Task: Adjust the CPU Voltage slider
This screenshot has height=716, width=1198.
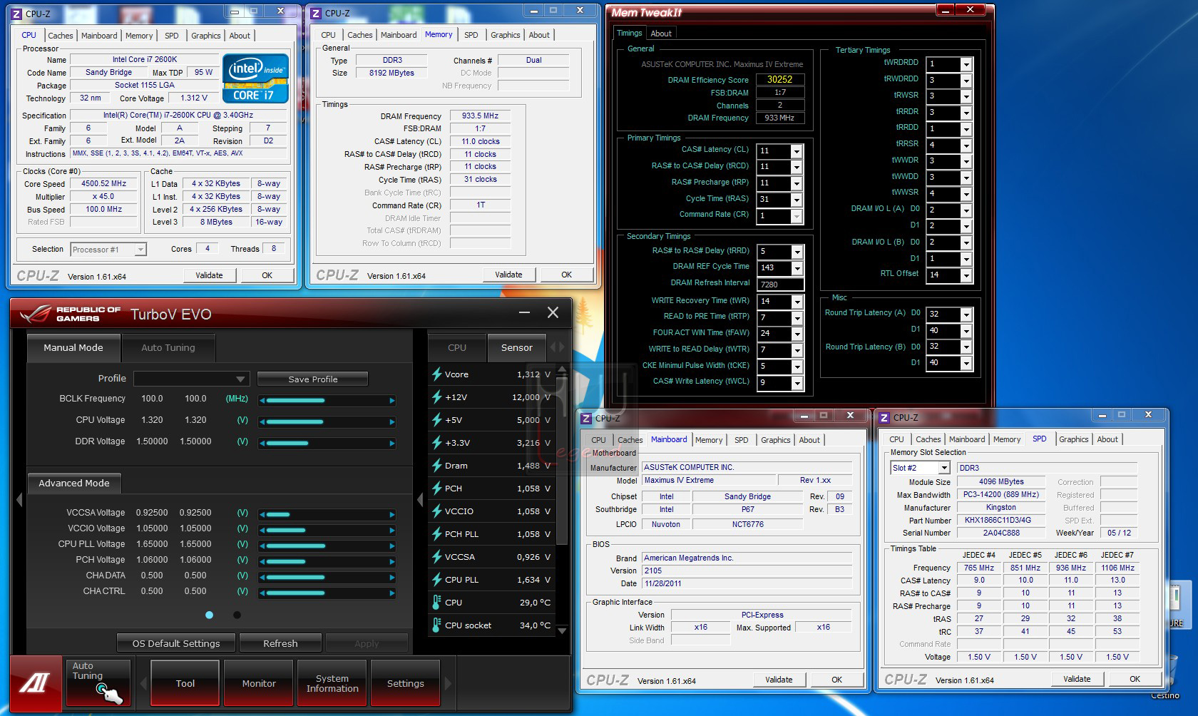Action: pyautogui.click(x=327, y=421)
